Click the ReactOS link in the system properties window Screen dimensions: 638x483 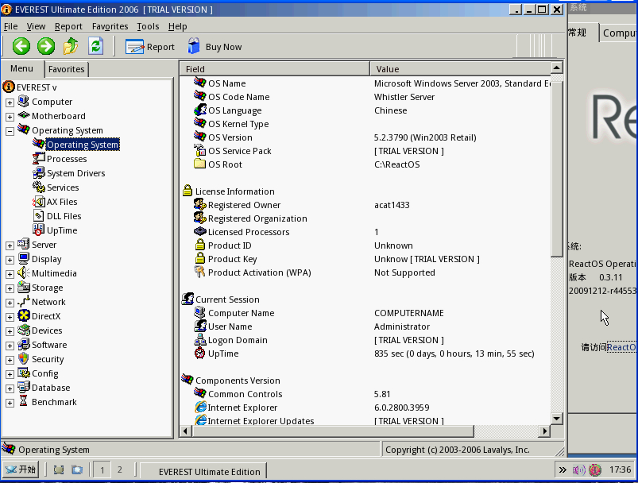pyautogui.click(x=622, y=347)
